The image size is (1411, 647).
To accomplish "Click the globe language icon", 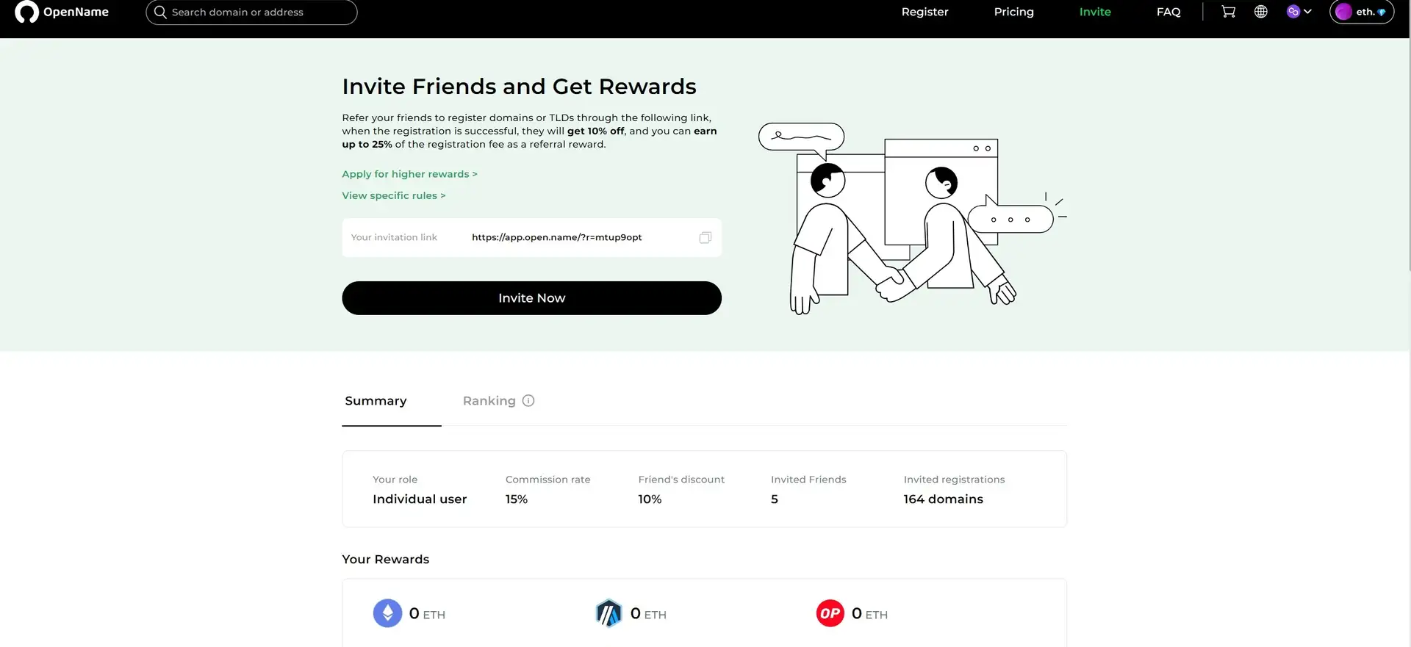I will 1260,12.
